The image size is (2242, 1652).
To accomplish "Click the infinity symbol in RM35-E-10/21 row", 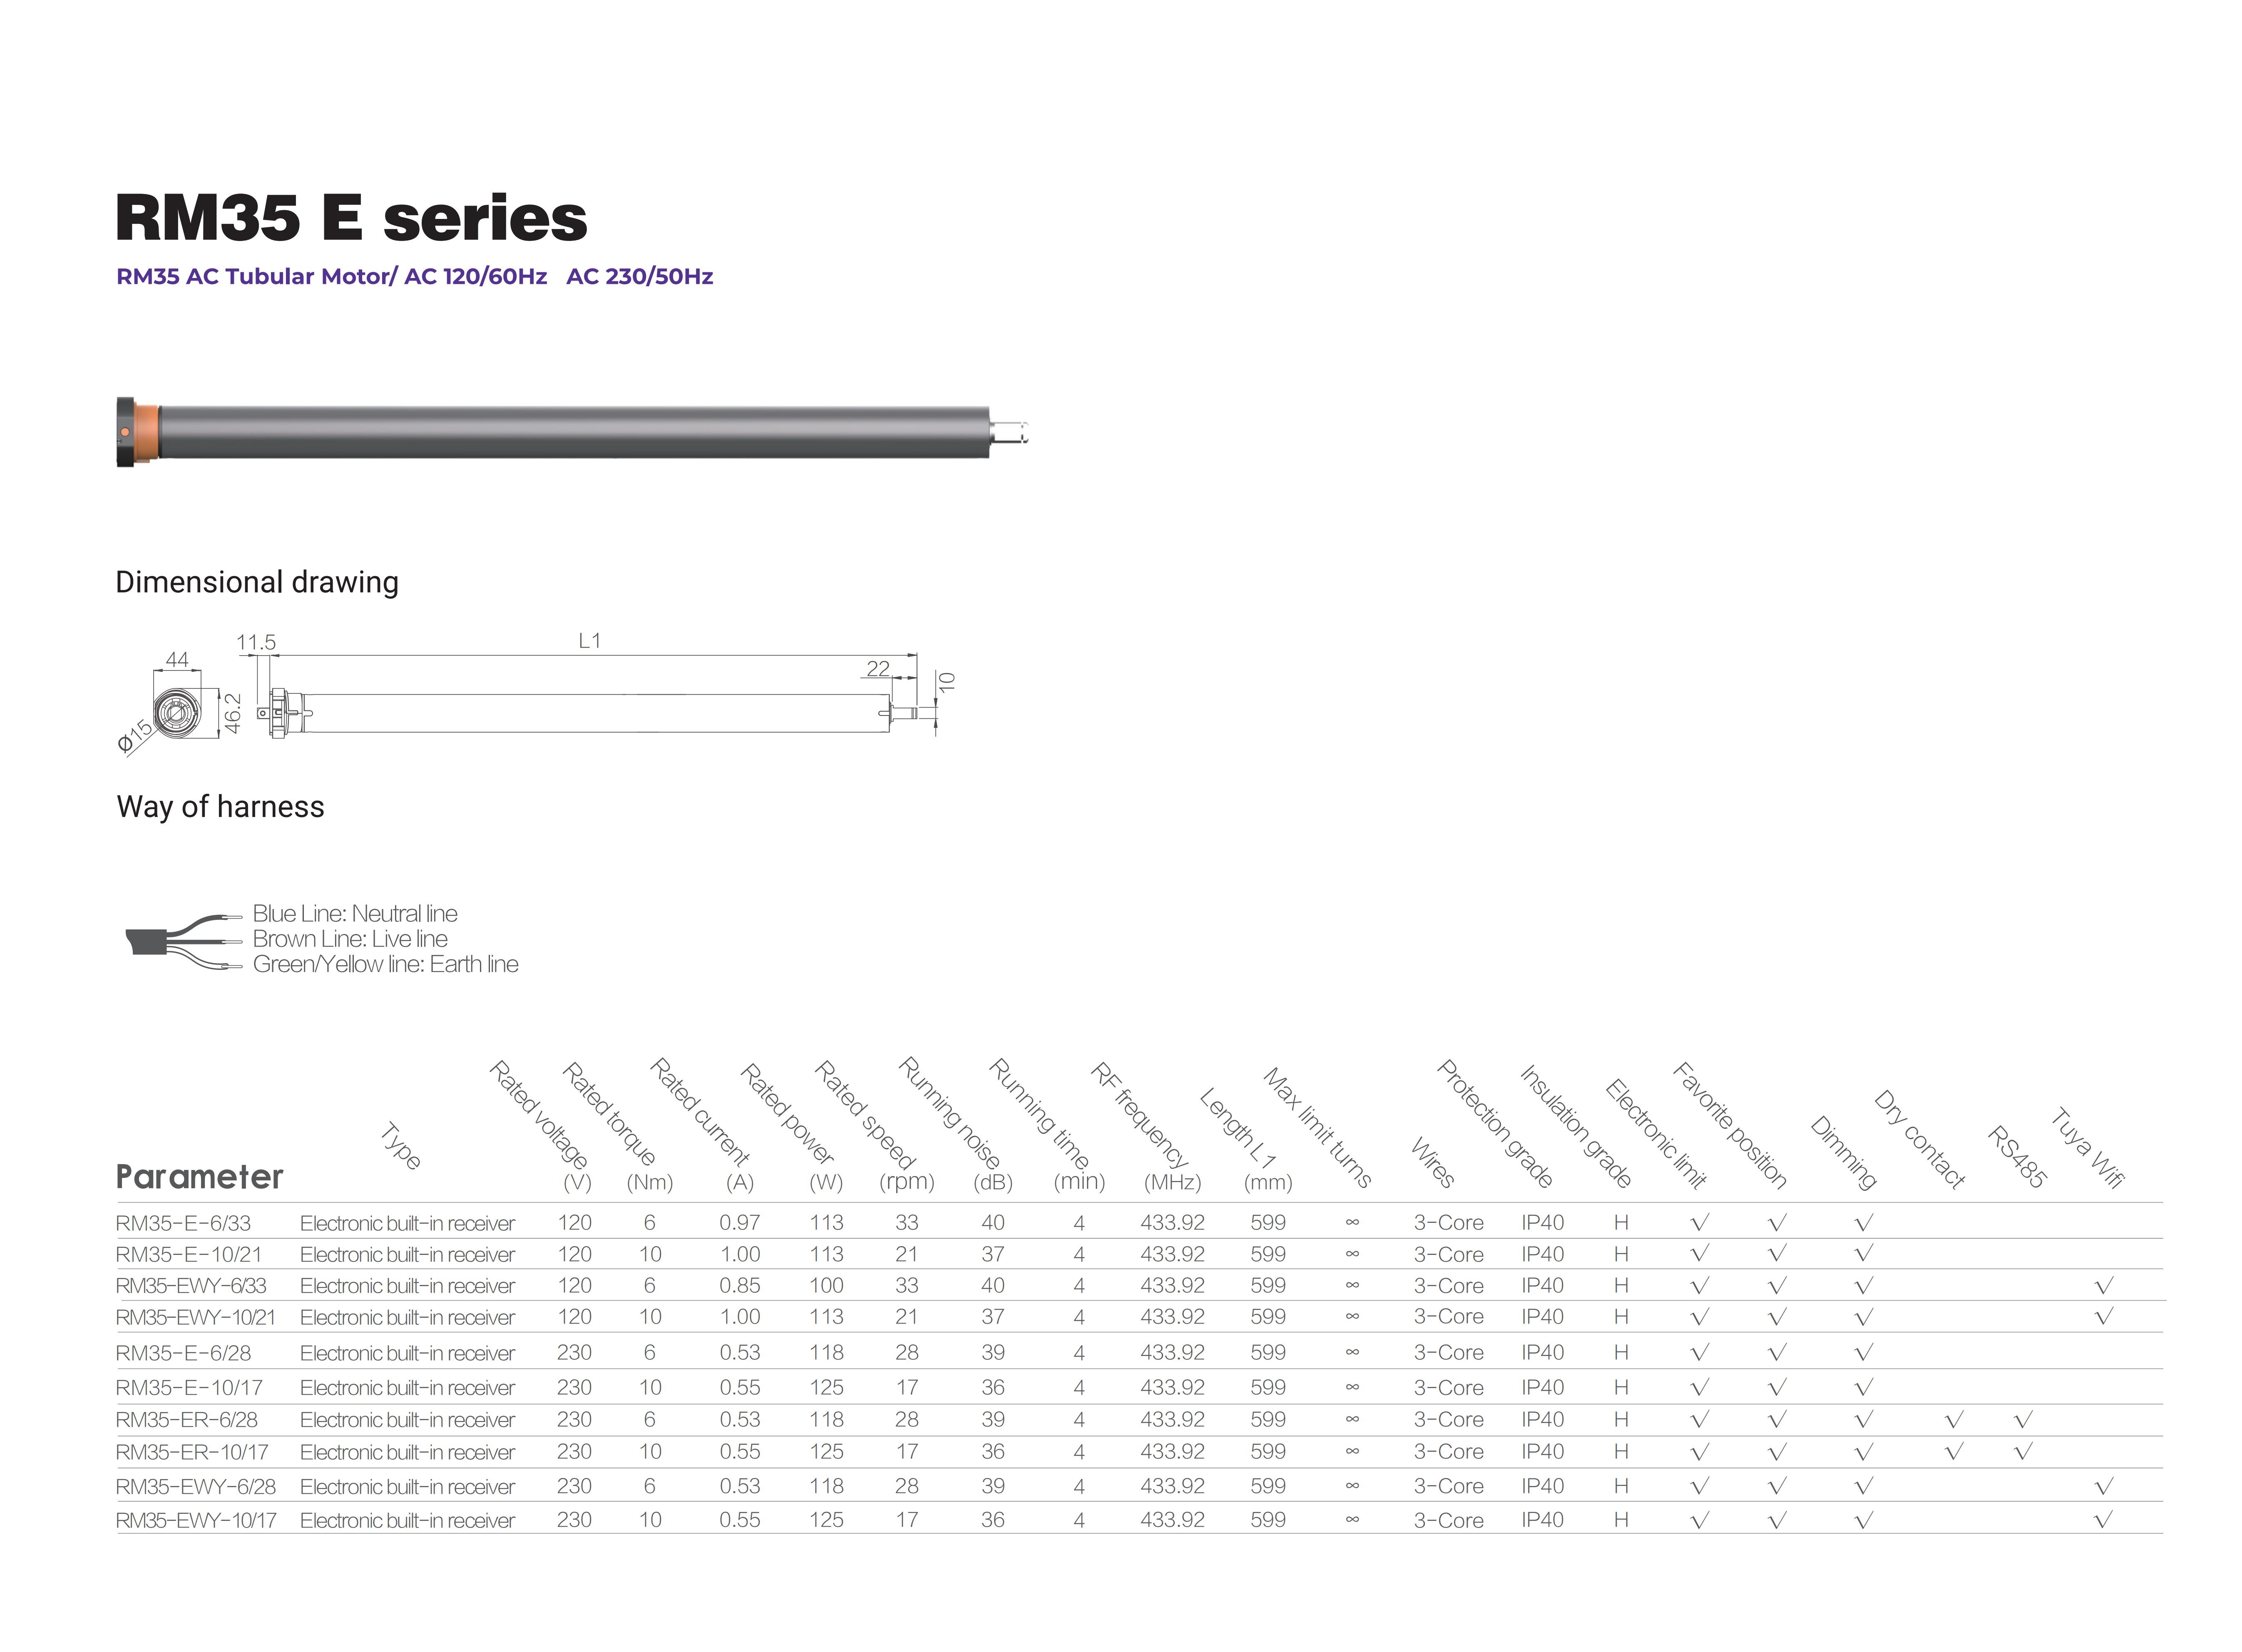I will point(1352,1254).
